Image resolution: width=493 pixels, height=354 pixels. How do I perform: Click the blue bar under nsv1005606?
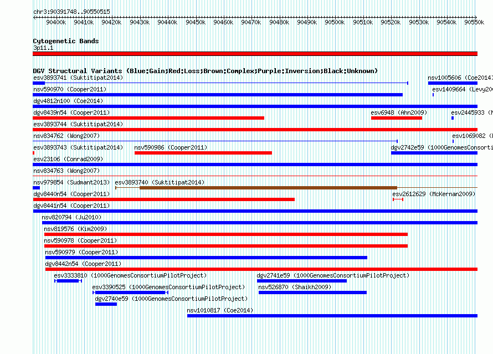(x=453, y=83)
